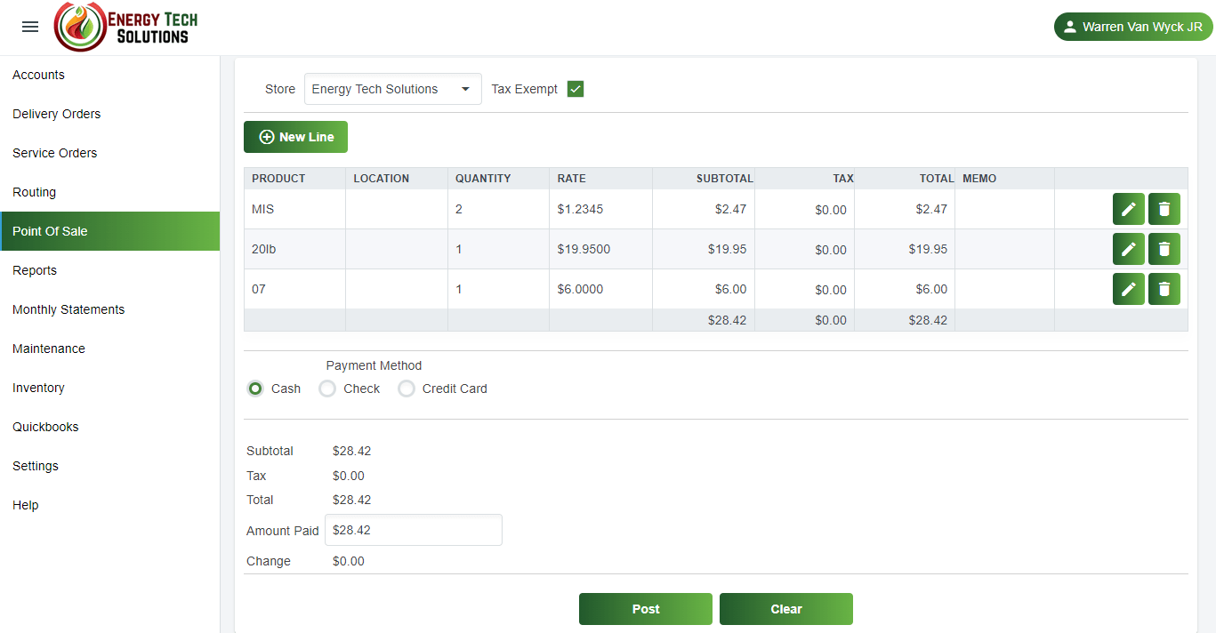Clear the current sale
Viewport: 1216px width, 633px height.
785,609
